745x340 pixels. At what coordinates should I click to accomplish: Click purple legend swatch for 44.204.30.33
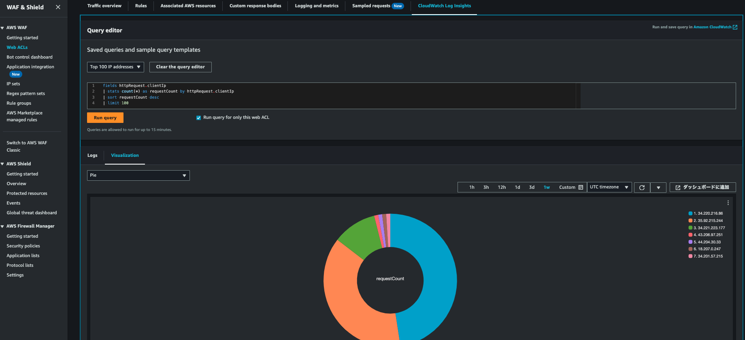point(690,242)
